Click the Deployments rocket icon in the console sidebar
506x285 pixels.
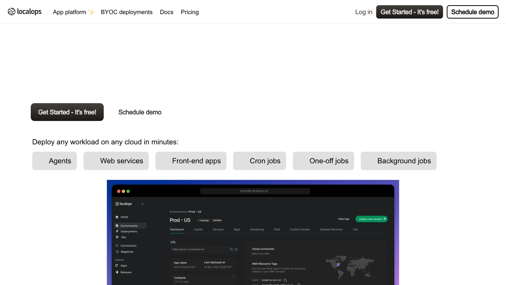[x=117, y=231]
